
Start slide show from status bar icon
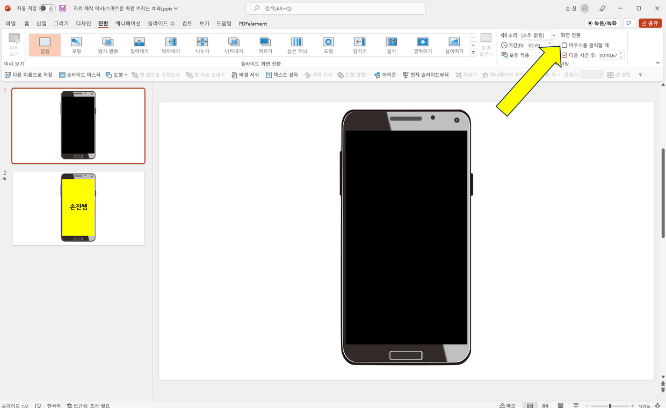[x=576, y=406]
